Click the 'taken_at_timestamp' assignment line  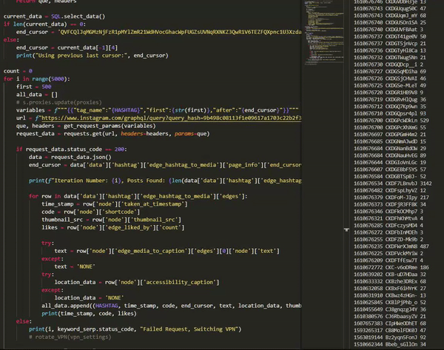(x=115, y=204)
